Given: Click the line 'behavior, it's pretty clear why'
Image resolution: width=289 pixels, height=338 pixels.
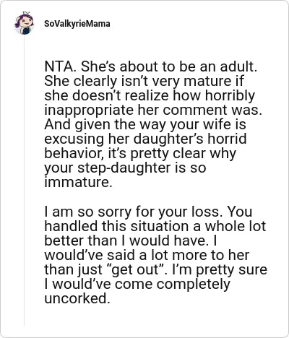Looking at the screenshot, I should coord(140,153).
